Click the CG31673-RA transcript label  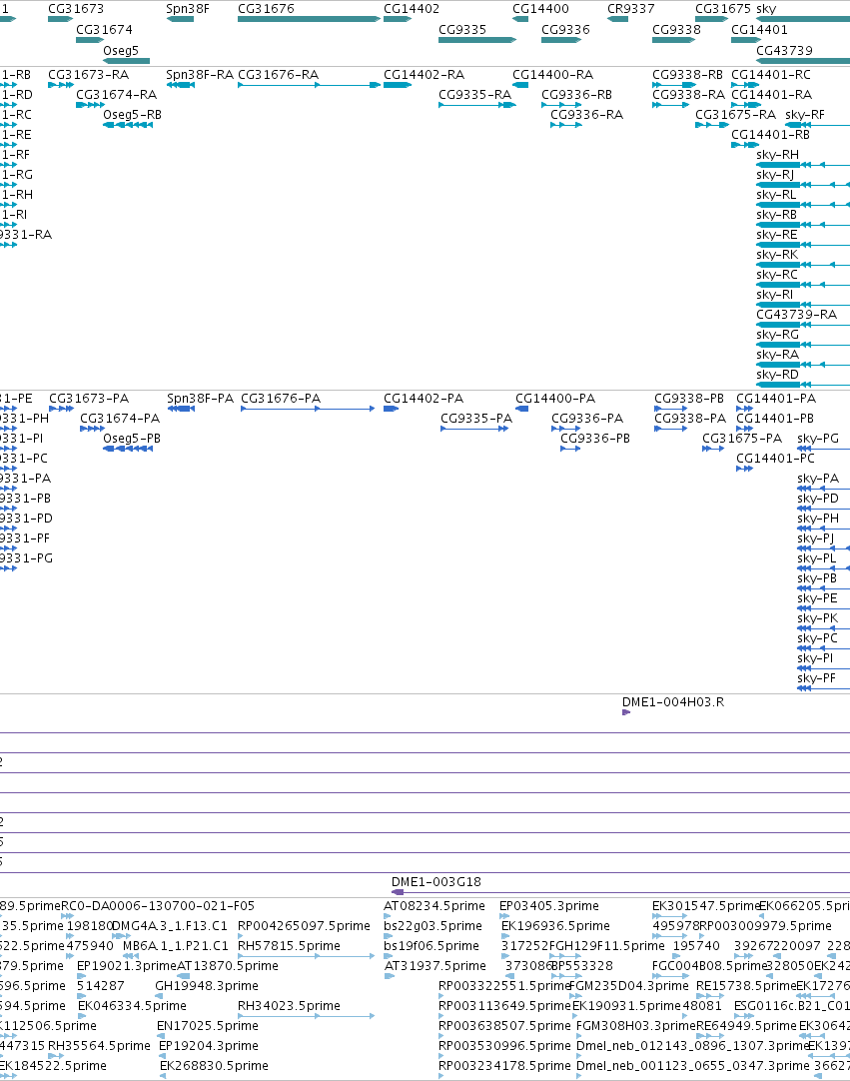click(88, 75)
